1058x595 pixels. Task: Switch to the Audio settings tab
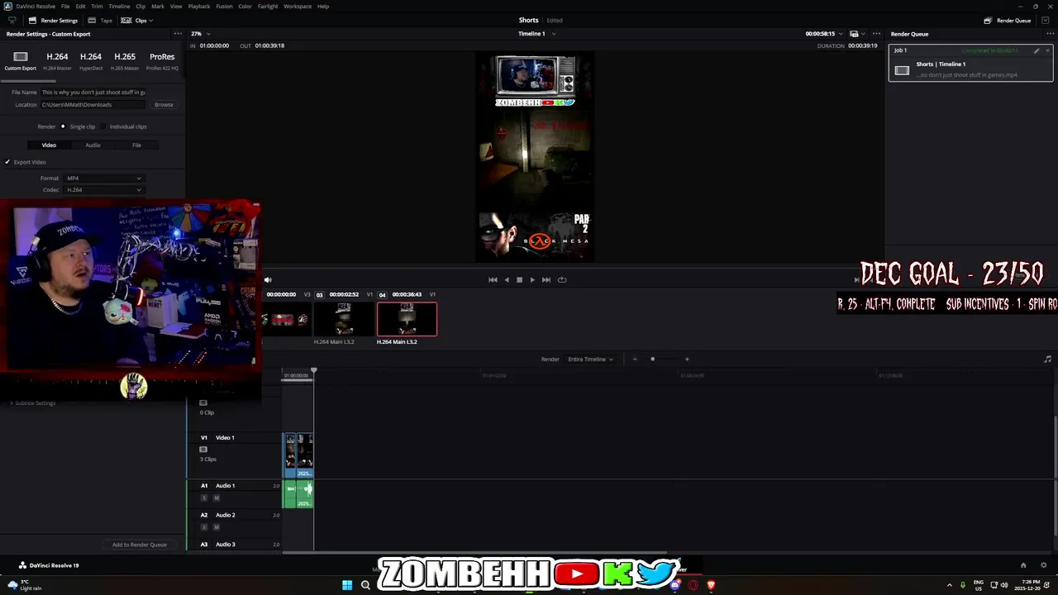pos(93,145)
